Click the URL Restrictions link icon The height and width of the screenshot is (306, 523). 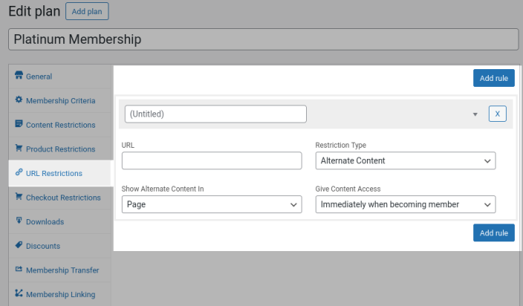tap(19, 172)
